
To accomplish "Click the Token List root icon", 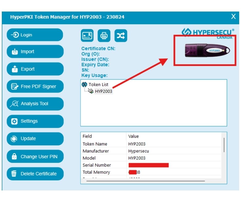I will (x=84, y=84).
